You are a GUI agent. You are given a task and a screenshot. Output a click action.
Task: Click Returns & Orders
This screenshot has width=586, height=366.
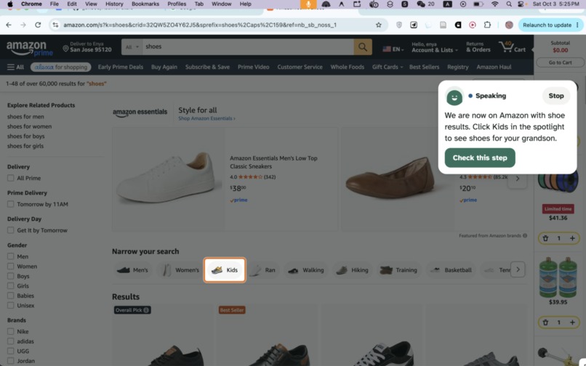point(478,47)
